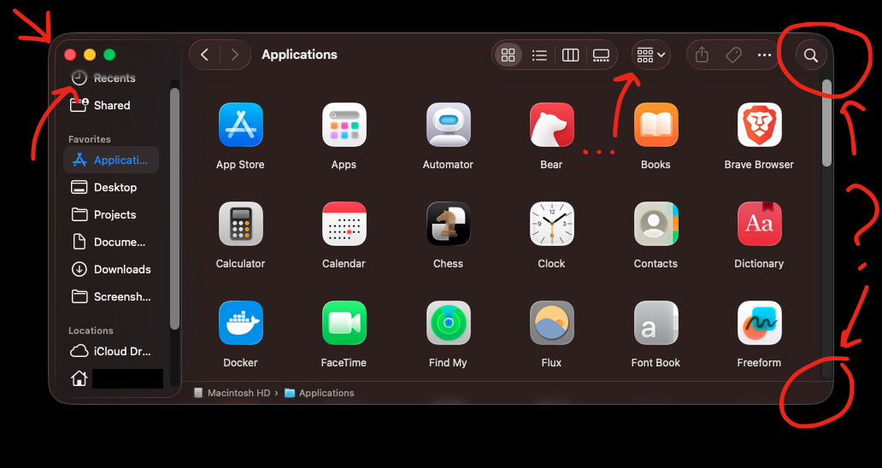The height and width of the screenshot is (468, 882).
Task: Select the Docker whale icon
Action: click(241, 323)
